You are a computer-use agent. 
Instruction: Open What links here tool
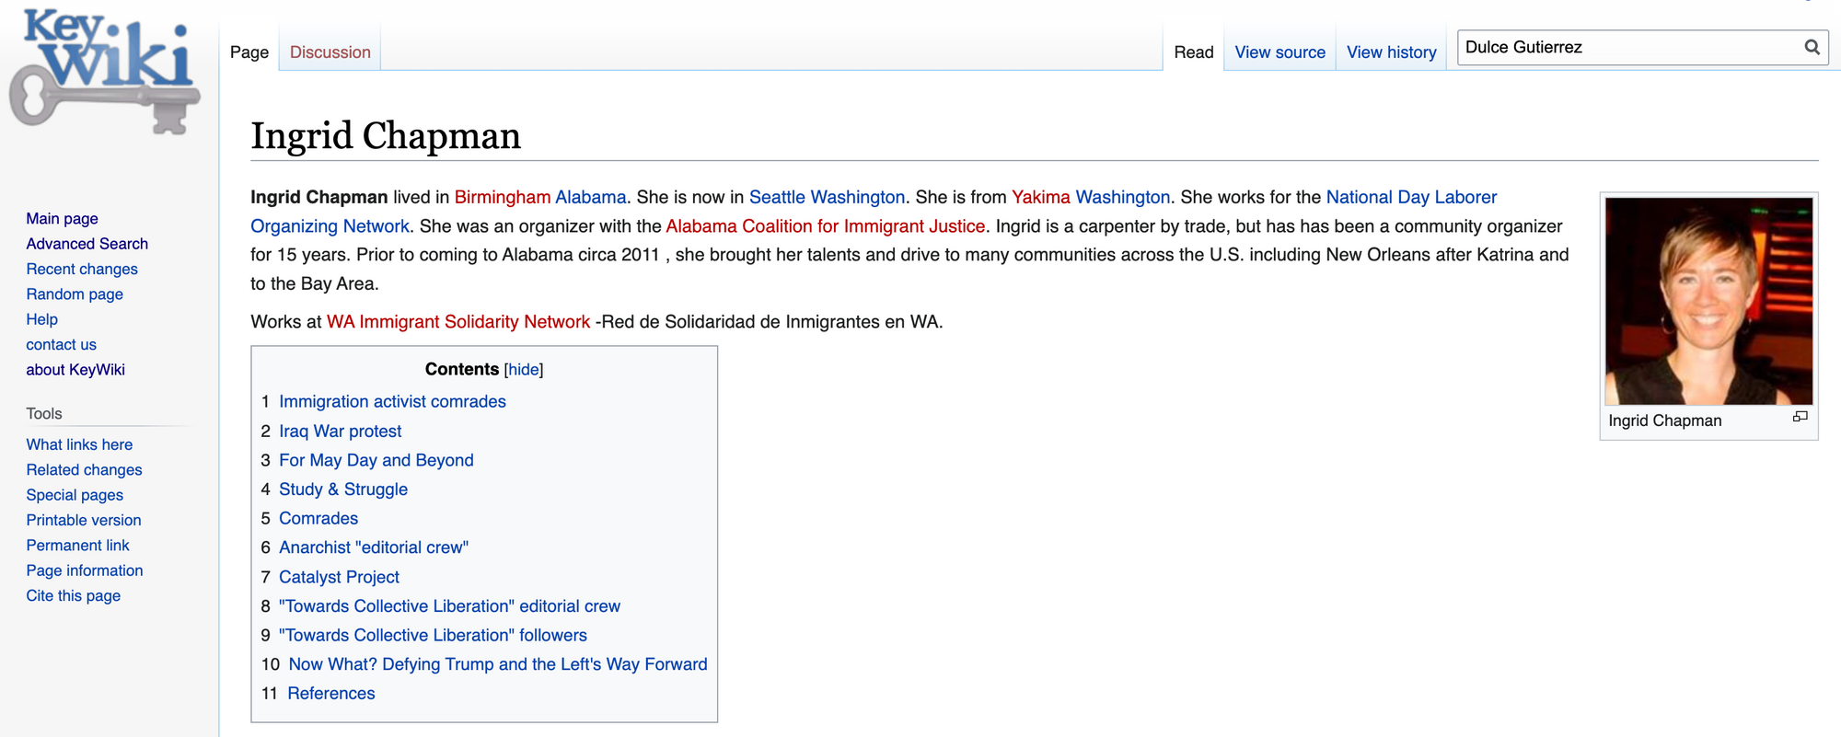(79, 444)
